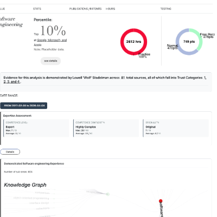Click the red 2612 hrs donut chart
The image size is (217, 217).
click(x=133, y=42)
